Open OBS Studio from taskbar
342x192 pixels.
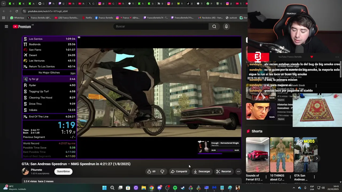tap(167, 188)
